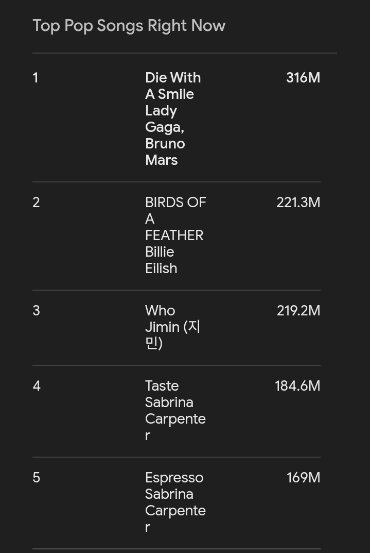Click the 184.6M stream count
The width and height of the screenshot is (370, 553).
297,386
